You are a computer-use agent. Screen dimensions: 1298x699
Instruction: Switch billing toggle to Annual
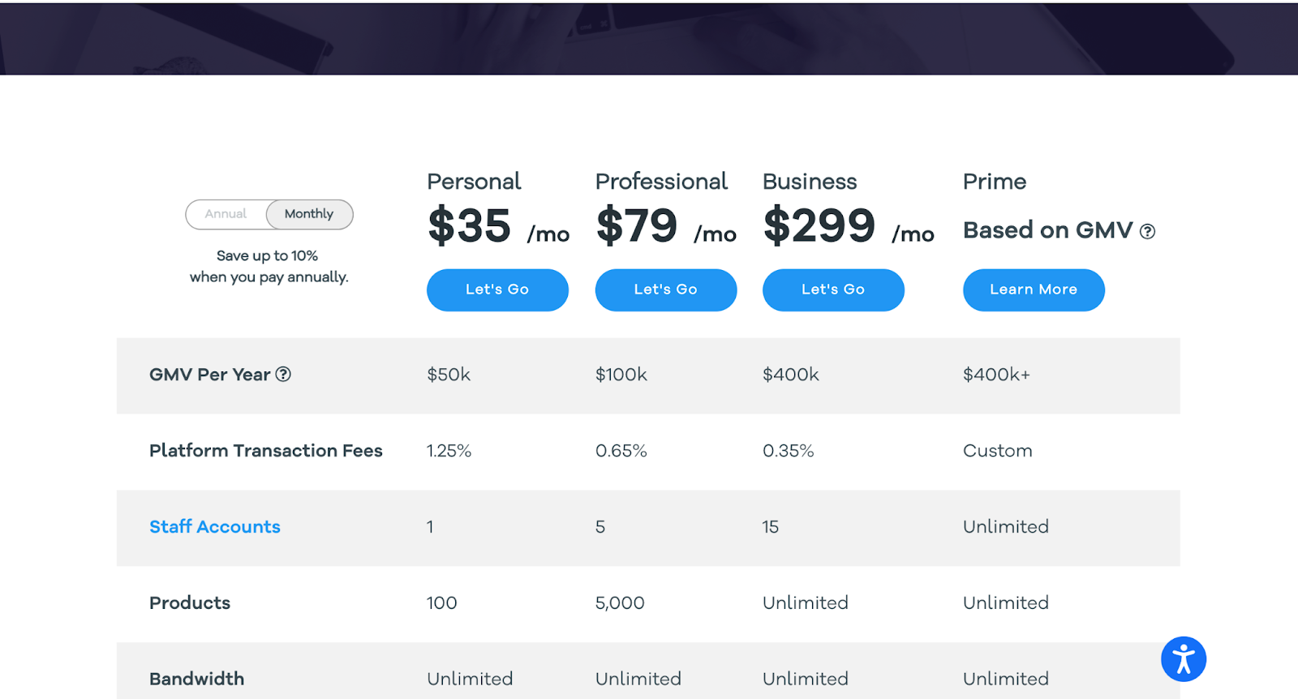point(226,214)
